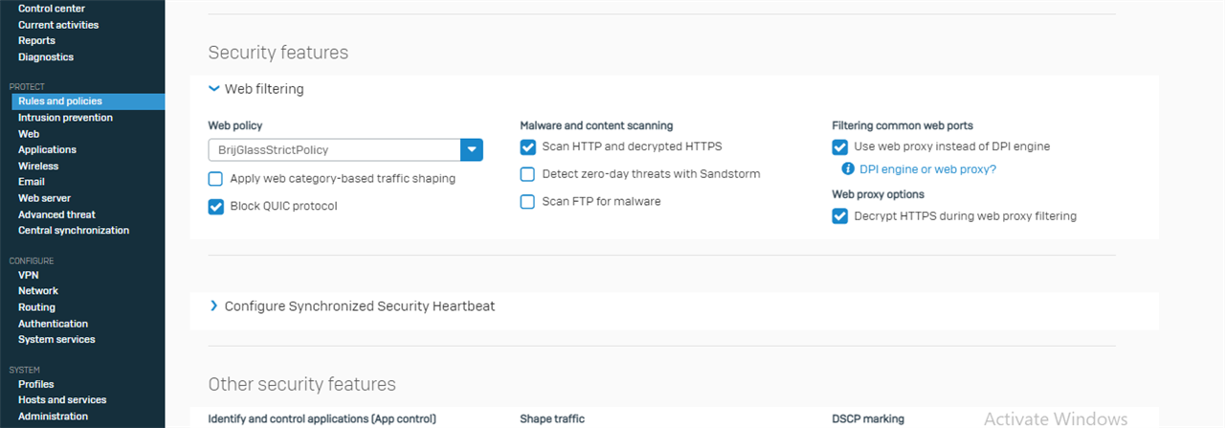Open the Reports sidebar item

[x=36, y=41]
